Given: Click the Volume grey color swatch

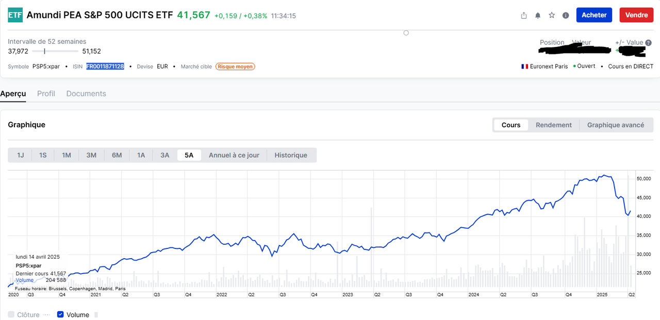Looking at the screenshot, I should click(96, 315).
